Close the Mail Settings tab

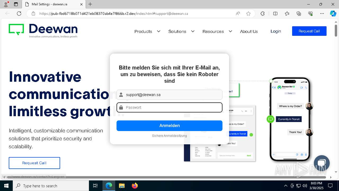(82, 4)
